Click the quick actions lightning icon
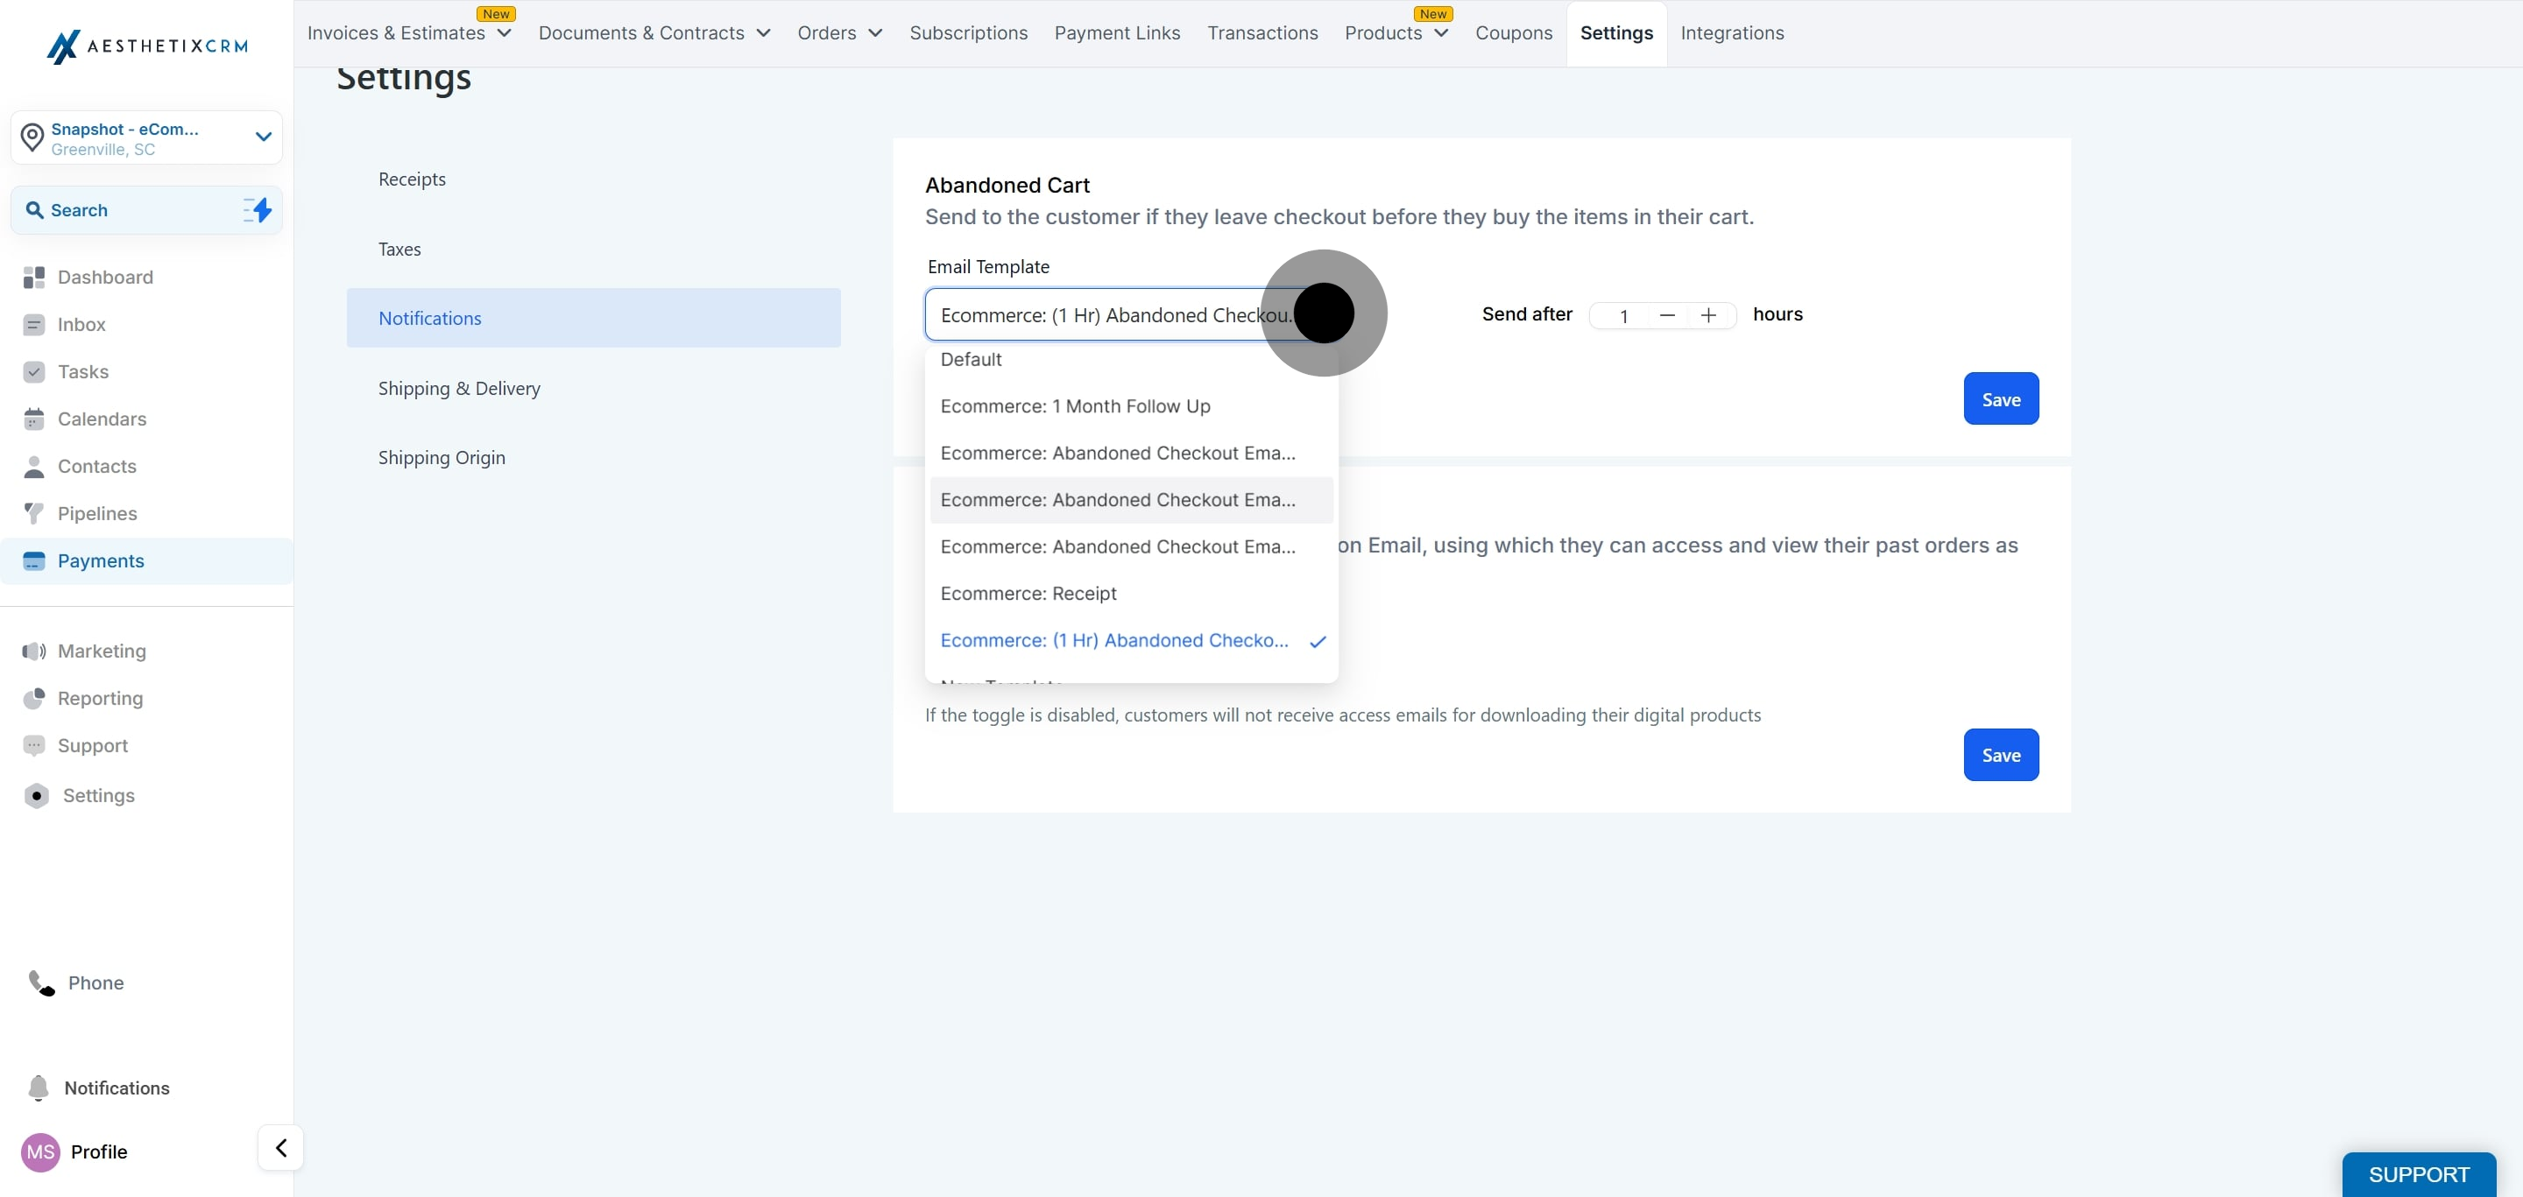The height and width of the screenshot is (1197, 2523). point(258,209)
